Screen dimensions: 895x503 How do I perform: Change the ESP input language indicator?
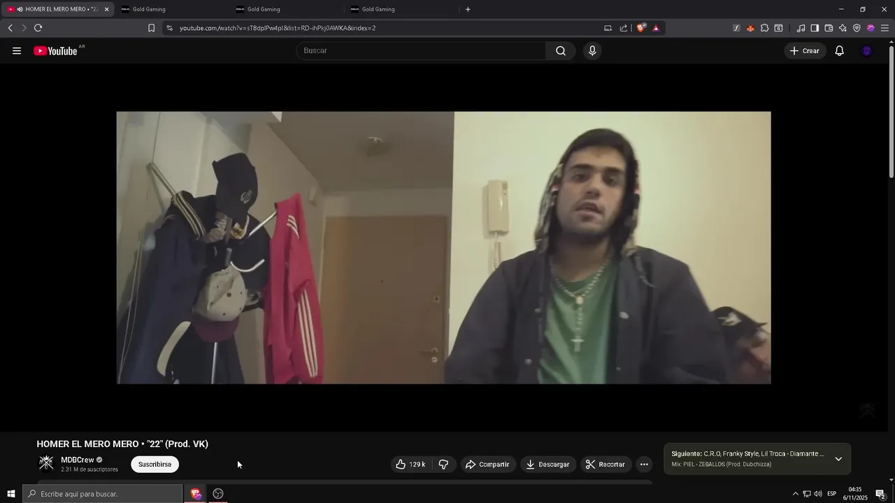(x=832, y=494)
